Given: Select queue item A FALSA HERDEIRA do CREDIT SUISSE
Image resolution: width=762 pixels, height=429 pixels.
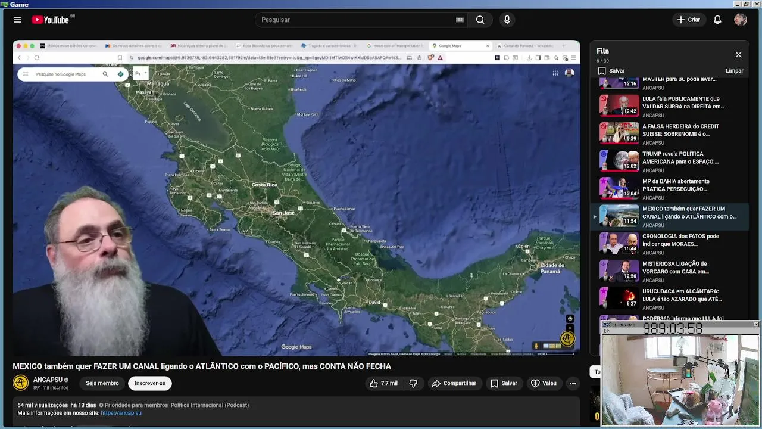Looking at the screenshot, I should [670, 133].
